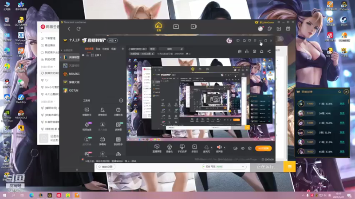This screenshot has height=199, width=355.
Task: Select QQ飞车 in the game list
Action: pyautogui.click(x=71, y=91)
